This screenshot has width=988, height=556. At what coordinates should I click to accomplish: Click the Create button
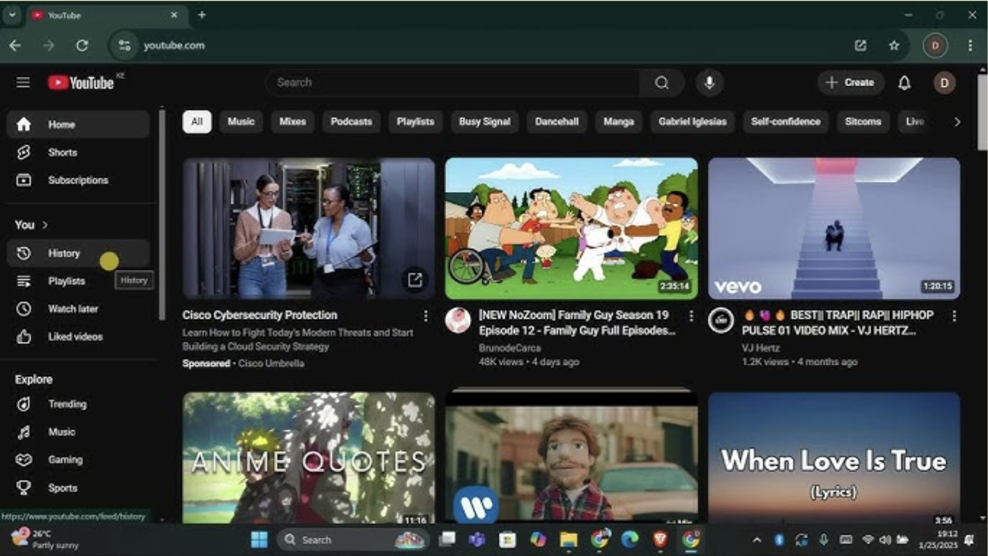coord(851,83)
